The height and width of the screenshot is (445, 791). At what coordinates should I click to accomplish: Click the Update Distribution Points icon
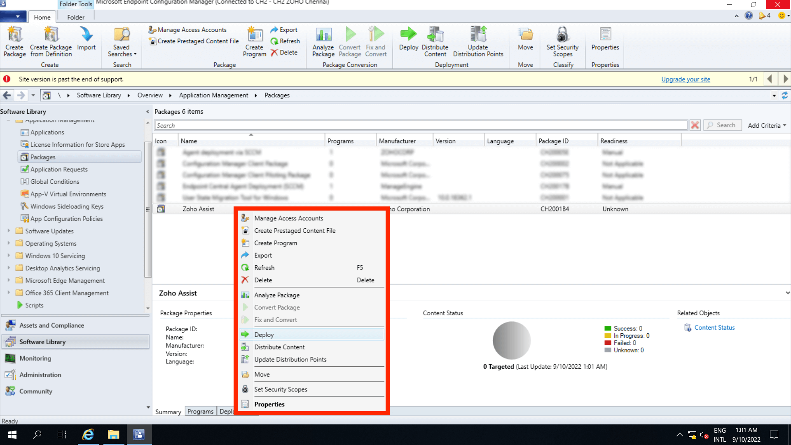click(x=478, y=41)
